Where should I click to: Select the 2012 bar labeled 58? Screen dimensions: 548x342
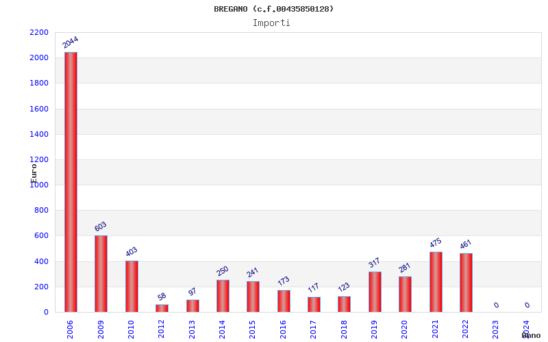click(x=162, y=308)
